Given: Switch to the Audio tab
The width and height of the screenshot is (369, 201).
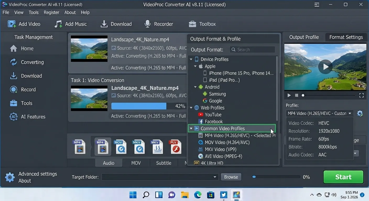Looking at the screenshot, I should pyautogui.click(x=108, y=163).
